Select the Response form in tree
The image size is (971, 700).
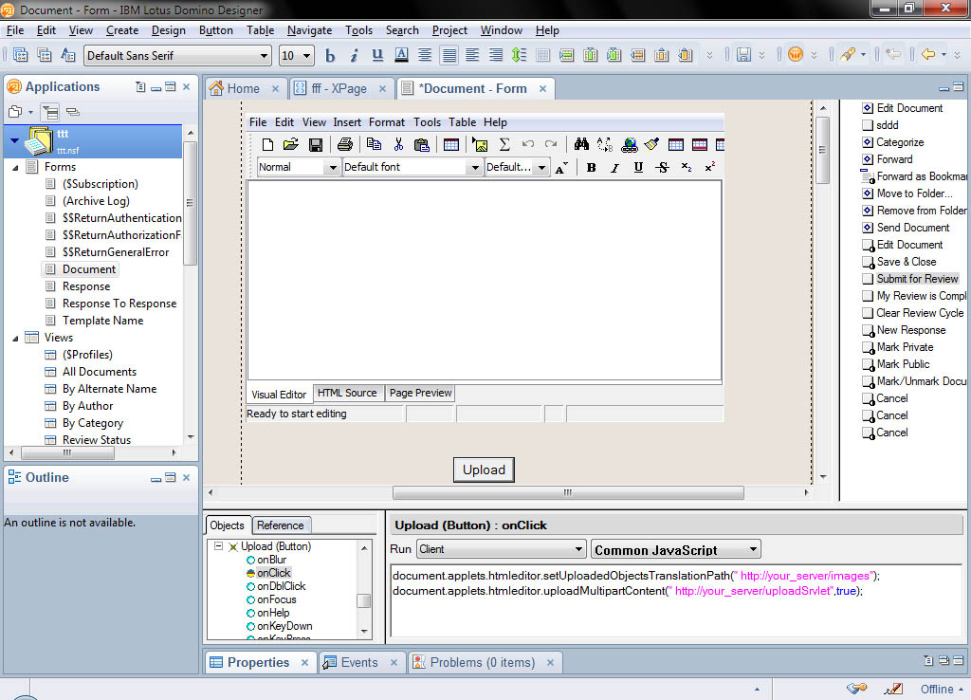(86, 286)
